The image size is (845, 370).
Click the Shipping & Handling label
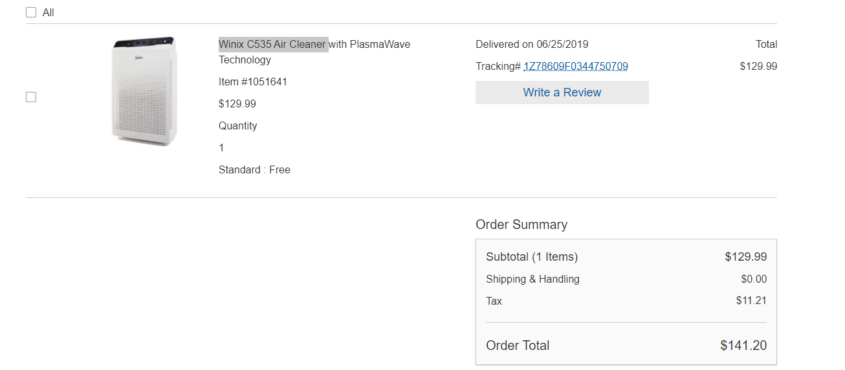532,279
